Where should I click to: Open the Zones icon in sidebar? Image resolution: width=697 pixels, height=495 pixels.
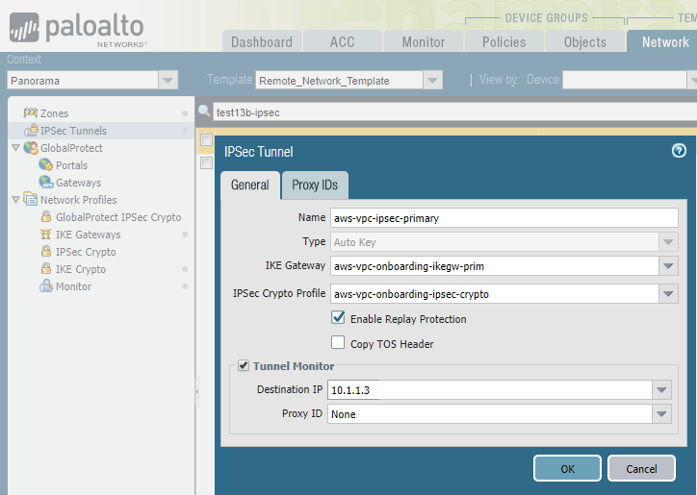[x=30, y=112]
